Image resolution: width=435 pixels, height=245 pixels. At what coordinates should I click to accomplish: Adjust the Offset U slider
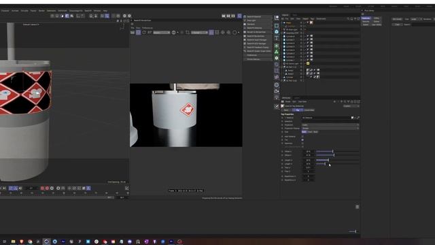[x=338, y=151]
